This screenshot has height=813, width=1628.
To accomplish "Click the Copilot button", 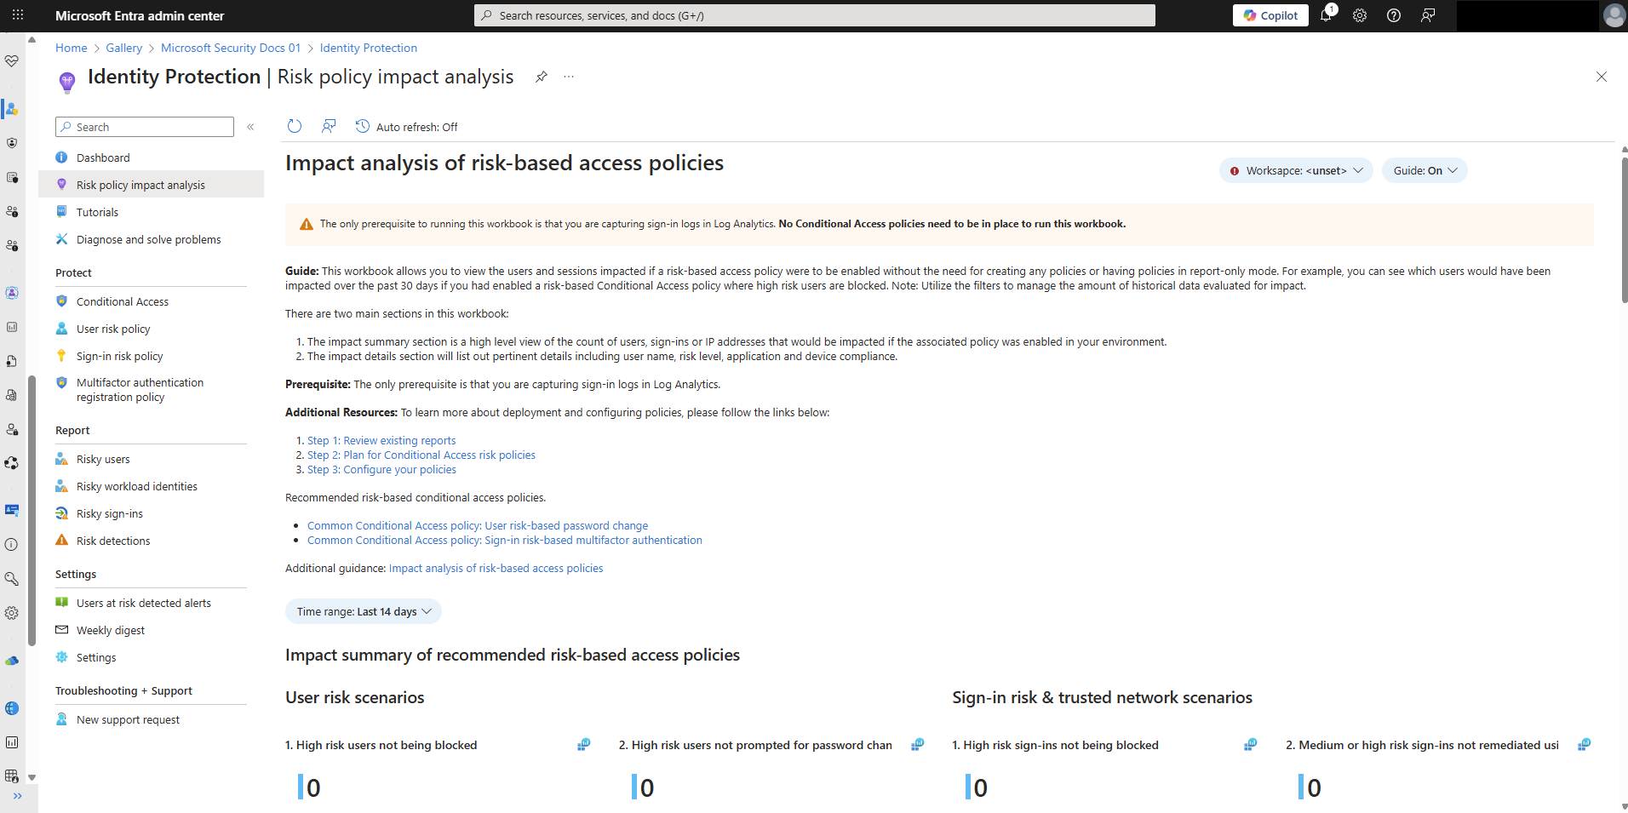I will coord(1270,15).
